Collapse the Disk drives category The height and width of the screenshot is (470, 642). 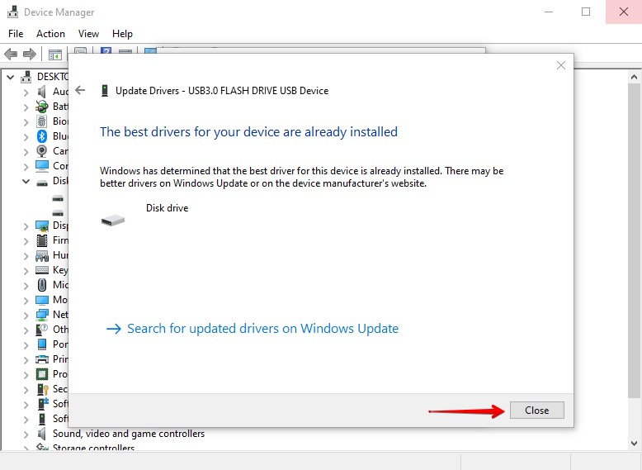point(26,181)
